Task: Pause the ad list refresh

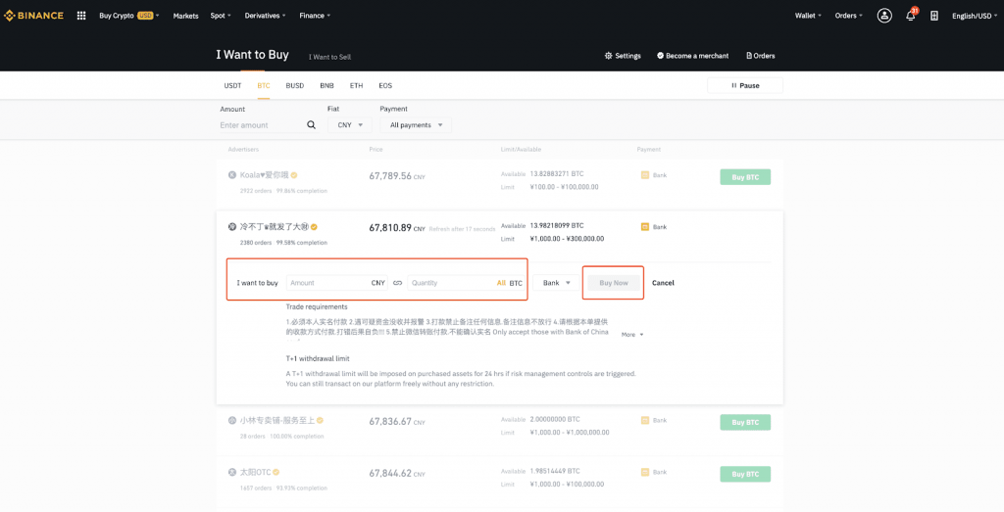Action: (x=745, y=85)
